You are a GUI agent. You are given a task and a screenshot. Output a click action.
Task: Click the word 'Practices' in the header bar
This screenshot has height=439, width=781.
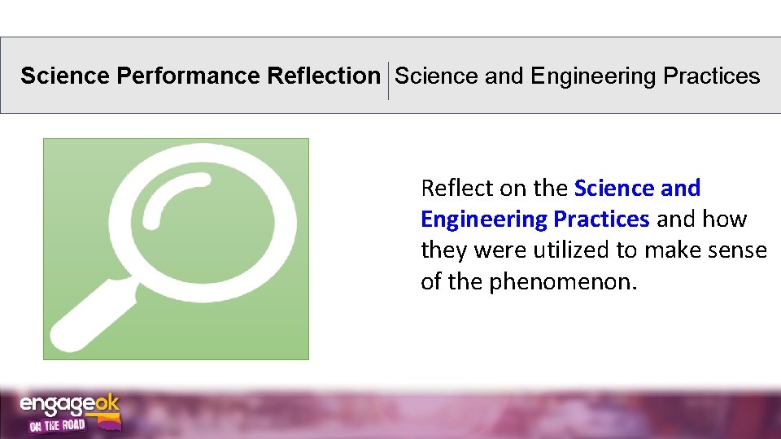pos(712,76)
